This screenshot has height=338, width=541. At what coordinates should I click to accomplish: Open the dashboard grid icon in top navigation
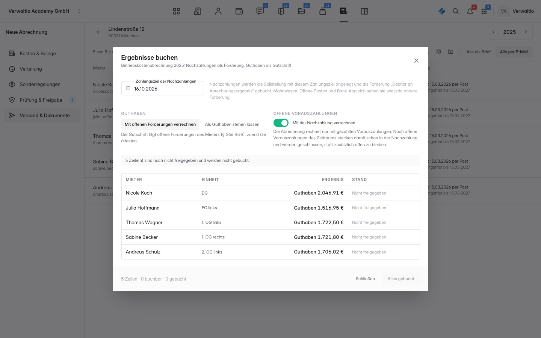tap(177, 11)
